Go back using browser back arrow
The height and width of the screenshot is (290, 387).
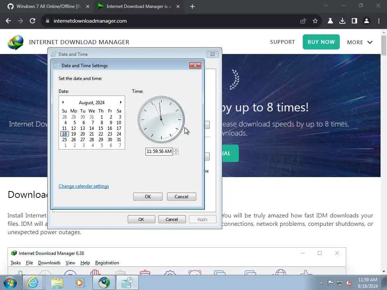(8, 21)
